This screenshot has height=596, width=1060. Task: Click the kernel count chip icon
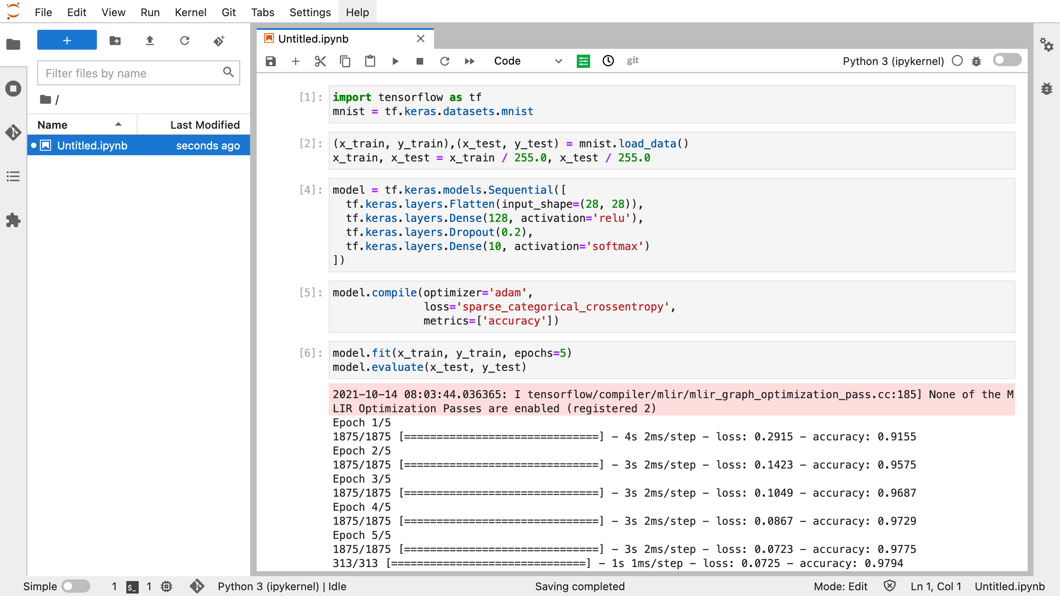(166, 586)
